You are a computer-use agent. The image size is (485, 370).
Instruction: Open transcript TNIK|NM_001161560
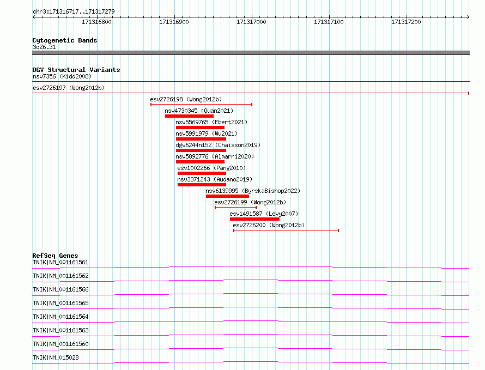point(60,344)
